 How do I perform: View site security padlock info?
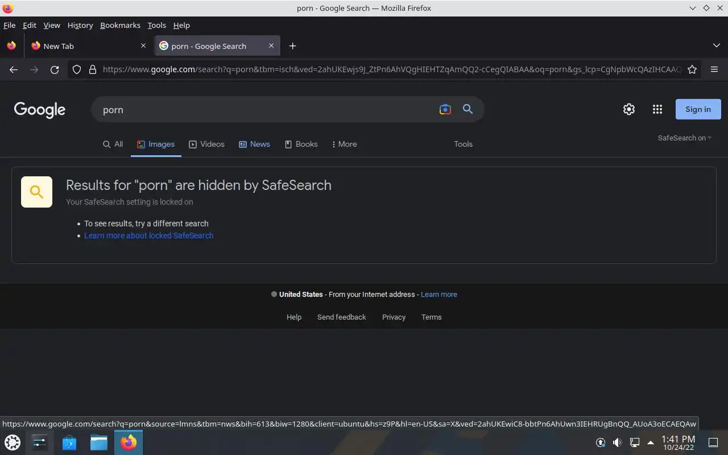tap(93, 69)
